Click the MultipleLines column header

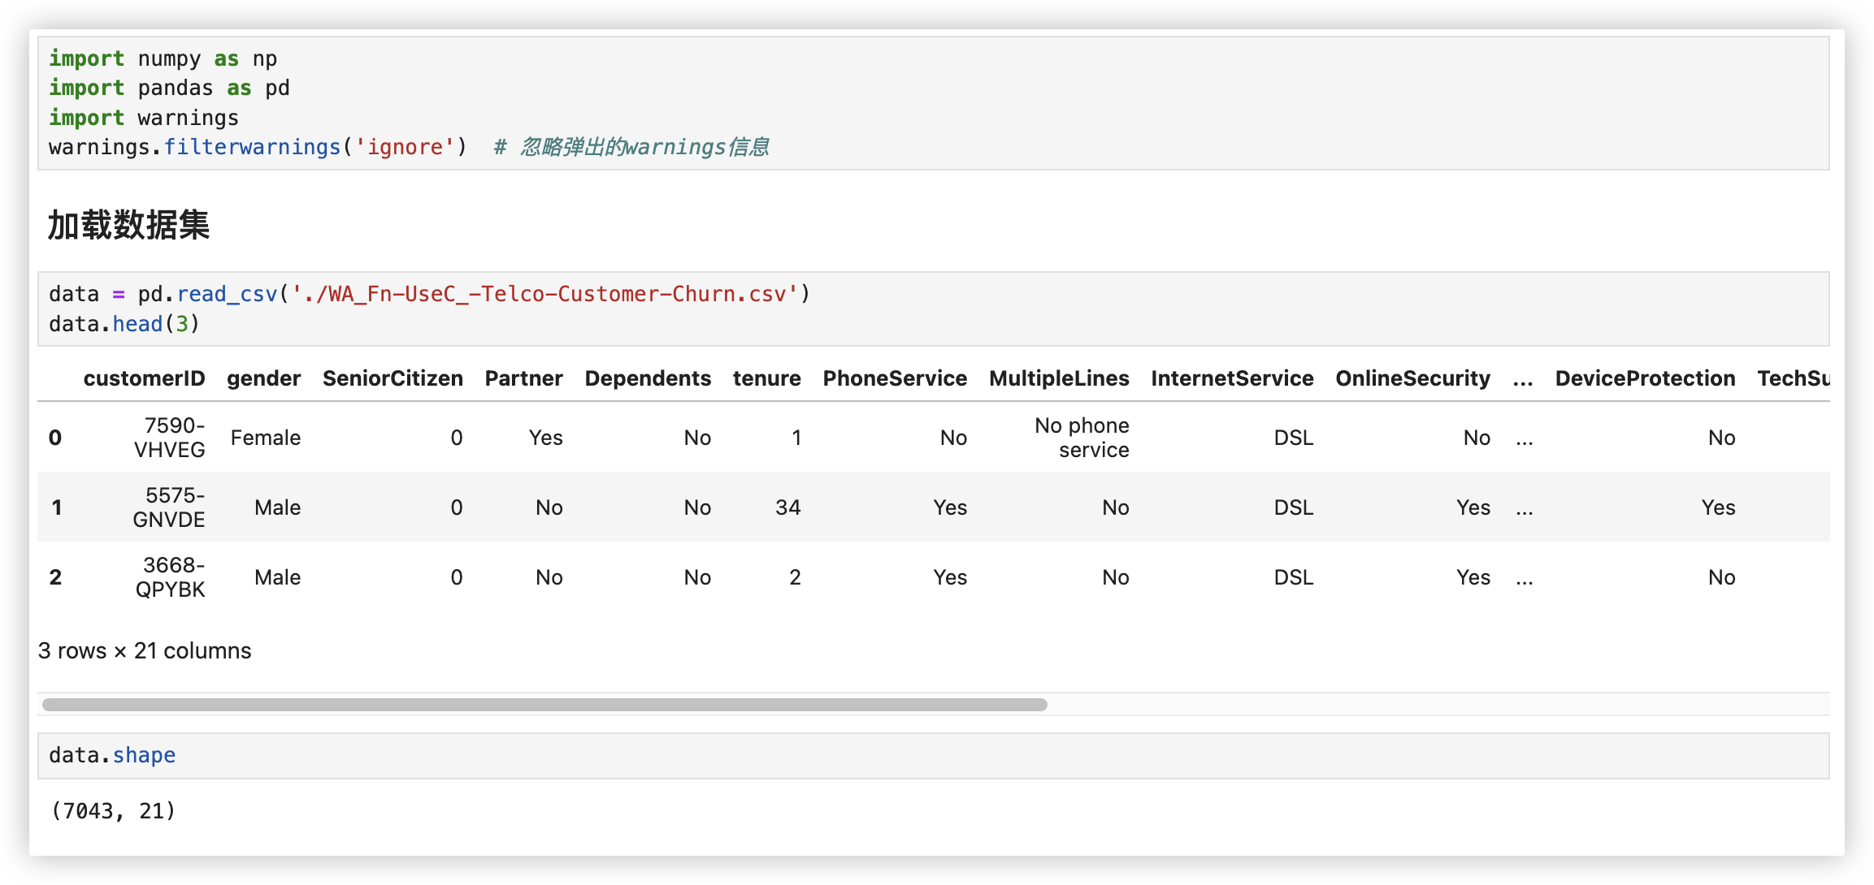[x=1059, y=378]
